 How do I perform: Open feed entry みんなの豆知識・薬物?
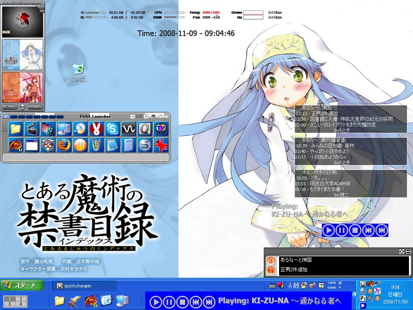point(333,145)
